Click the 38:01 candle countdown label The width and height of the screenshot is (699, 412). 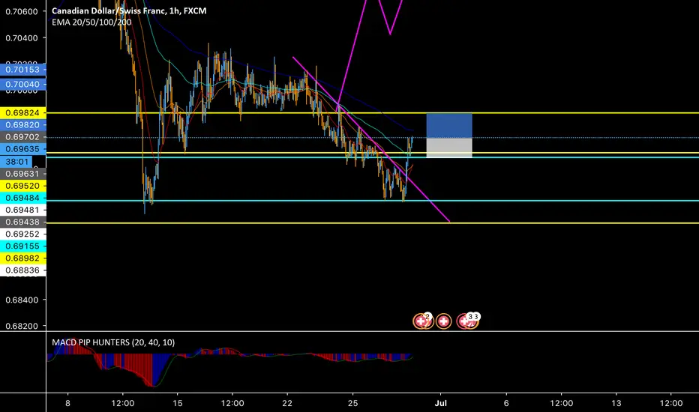[16, 162]
